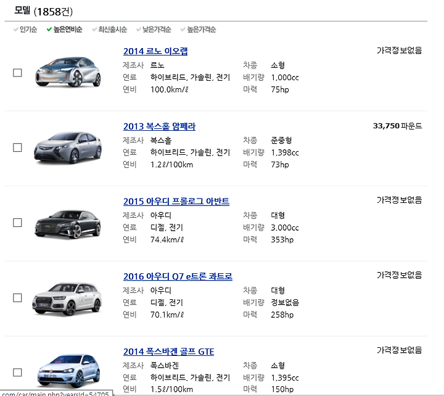Click the gray check icon beside 인기순
This screenshot has width=444, height=396.
pos(16,29)
